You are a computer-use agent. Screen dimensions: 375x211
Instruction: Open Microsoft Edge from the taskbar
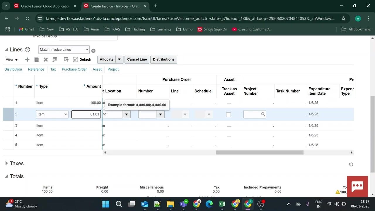[x=209, y=204]
